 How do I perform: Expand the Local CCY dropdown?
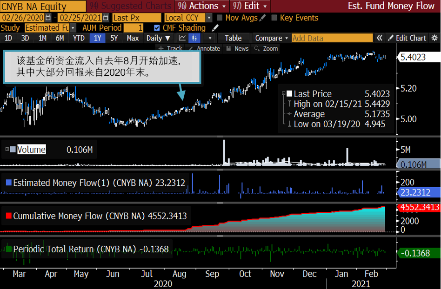(x=209, y=18)
